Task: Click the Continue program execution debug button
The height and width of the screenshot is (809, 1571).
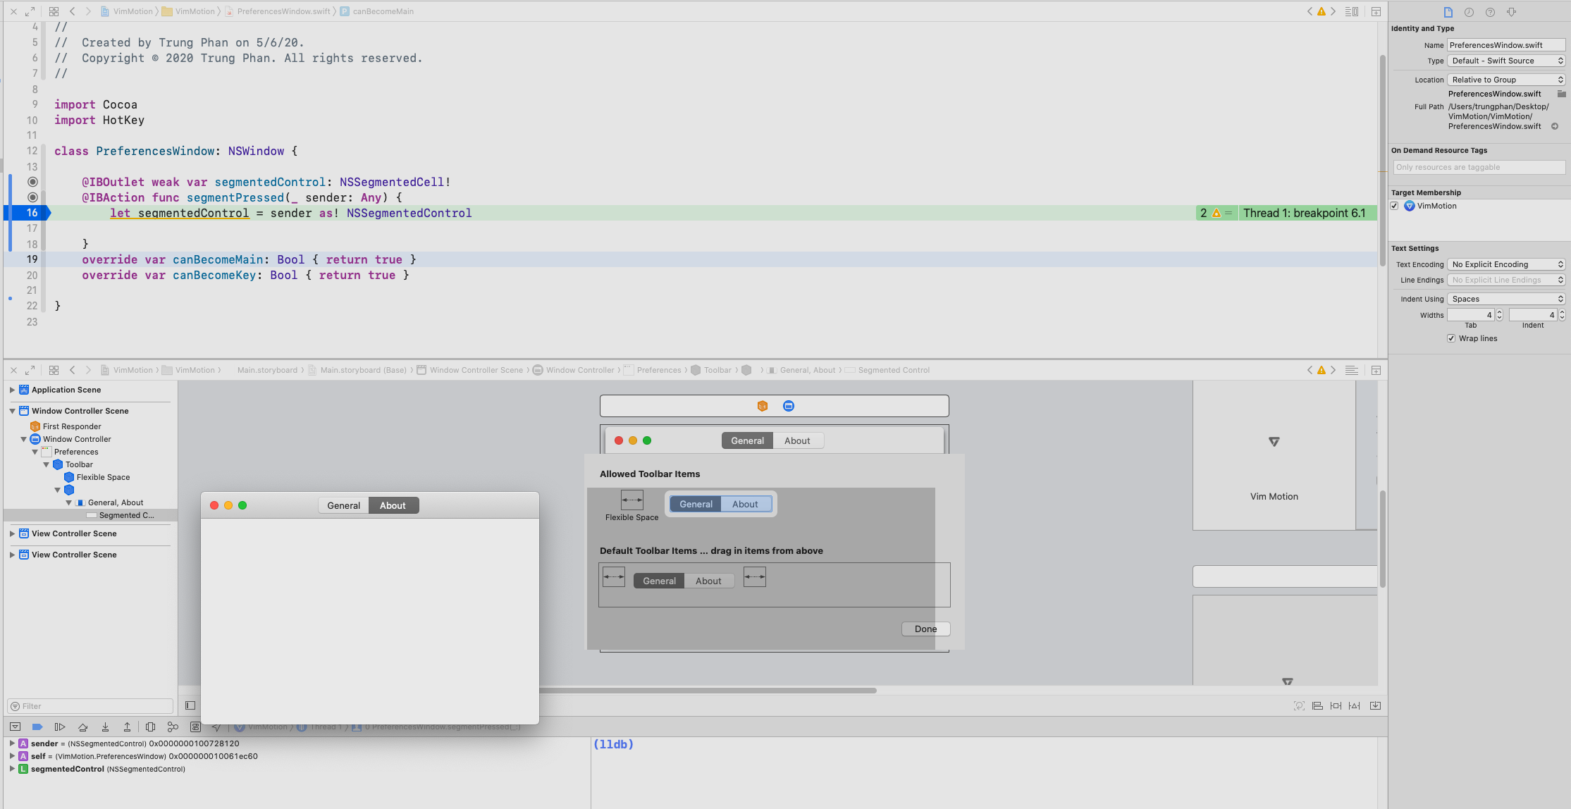Action: pos(60,727)
